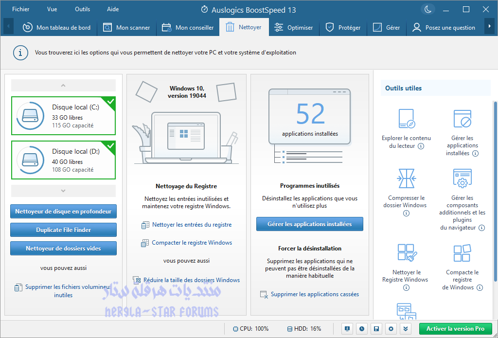Open the scheduler clock icon in status bar
Image resolution: width=498 pixels, height=338 pixels.
click(362, 328)
